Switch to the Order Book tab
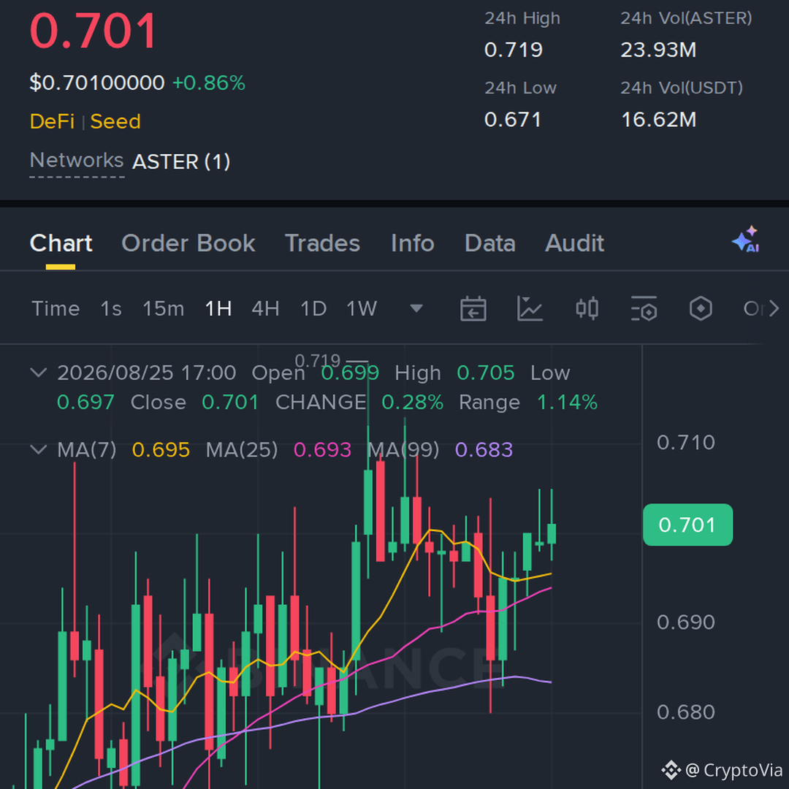Screen dimensions: 789x789 point(188,243)
